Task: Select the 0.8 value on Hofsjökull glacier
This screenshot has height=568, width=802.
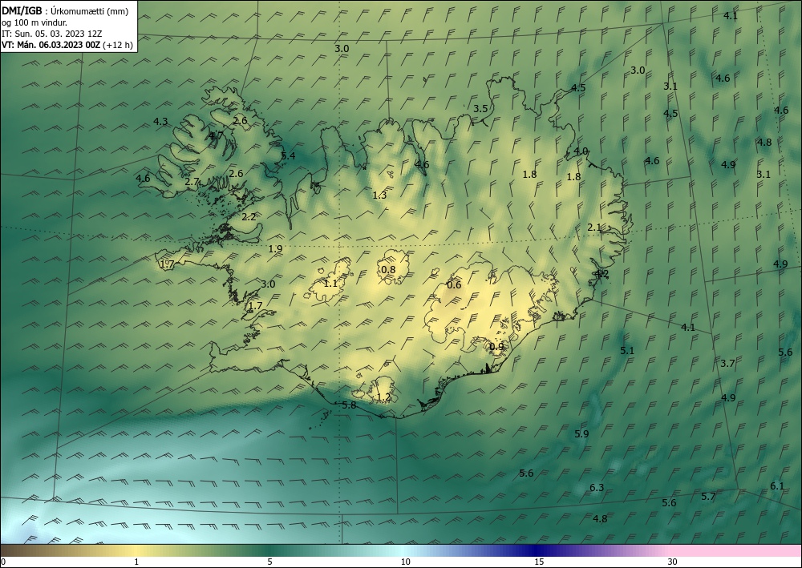Action: click(x=389, y=270)
